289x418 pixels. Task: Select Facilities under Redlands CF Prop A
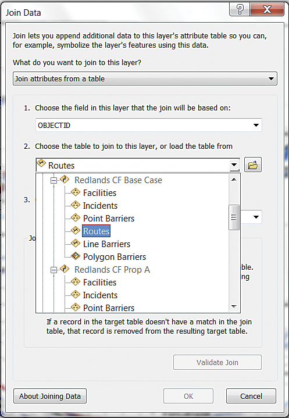(99, 283)
